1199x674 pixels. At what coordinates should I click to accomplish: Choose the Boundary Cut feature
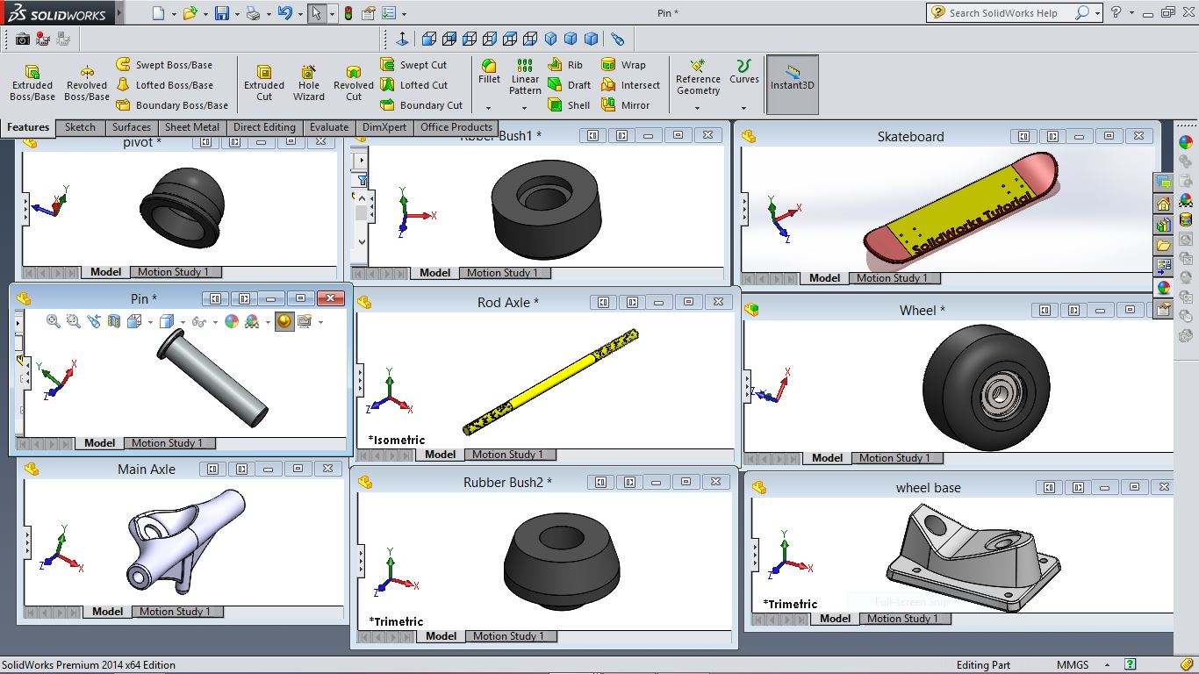pyautogui.click(x=421, y=105)
